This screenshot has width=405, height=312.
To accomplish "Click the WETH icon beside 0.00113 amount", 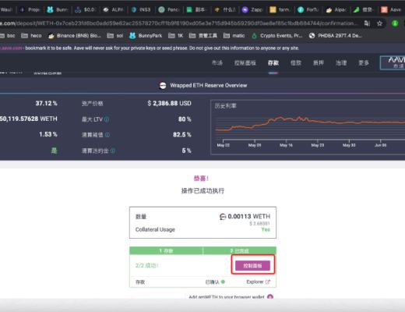I will coord(223,216).
